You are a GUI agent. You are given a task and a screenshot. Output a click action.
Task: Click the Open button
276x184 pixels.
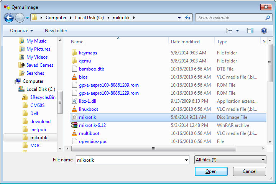[211, 171]
